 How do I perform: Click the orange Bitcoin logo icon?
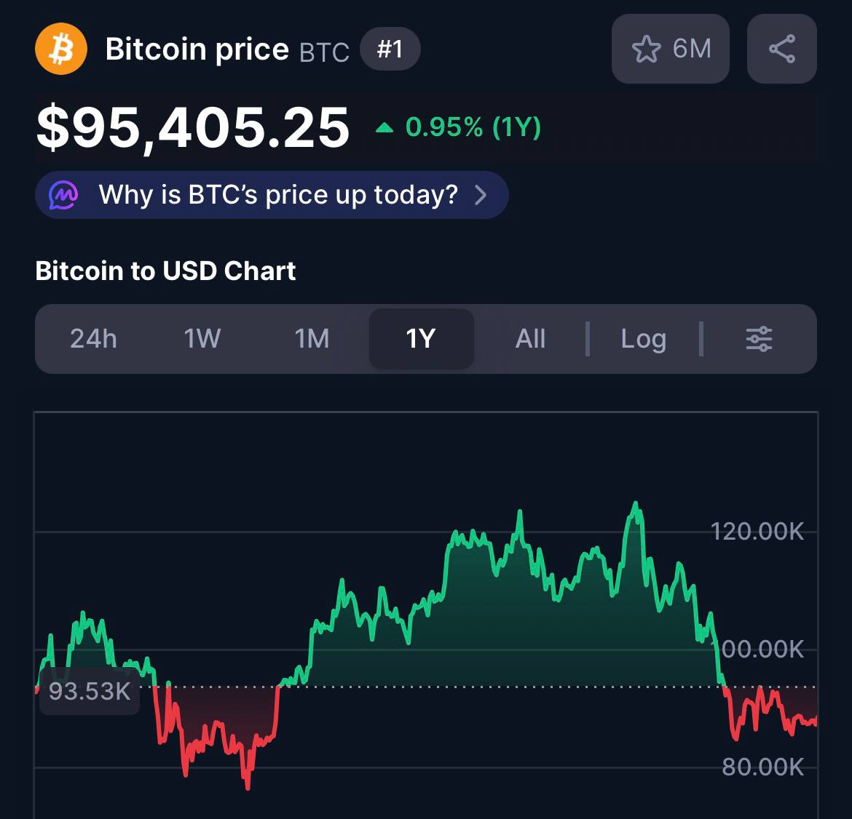pos(61,49)
